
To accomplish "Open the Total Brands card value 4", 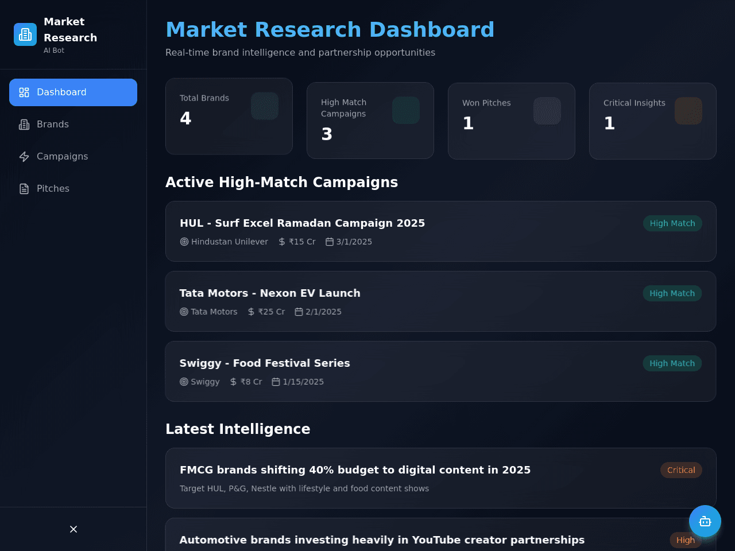I will click(185, 118).
